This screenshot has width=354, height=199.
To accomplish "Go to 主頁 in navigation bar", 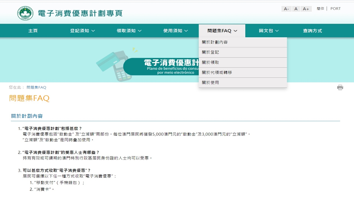I will [33, 31].
